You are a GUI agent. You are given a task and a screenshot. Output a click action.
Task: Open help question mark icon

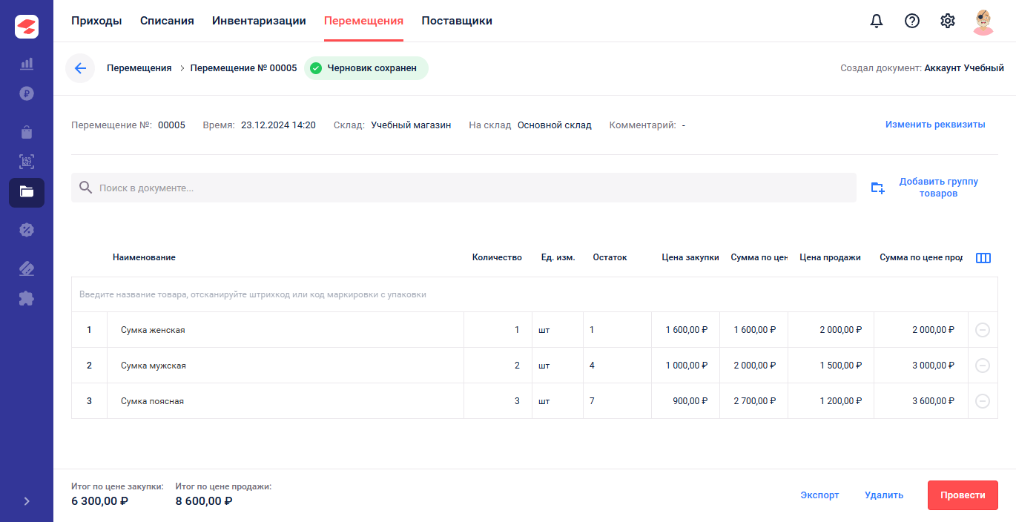tap(912, 21)
